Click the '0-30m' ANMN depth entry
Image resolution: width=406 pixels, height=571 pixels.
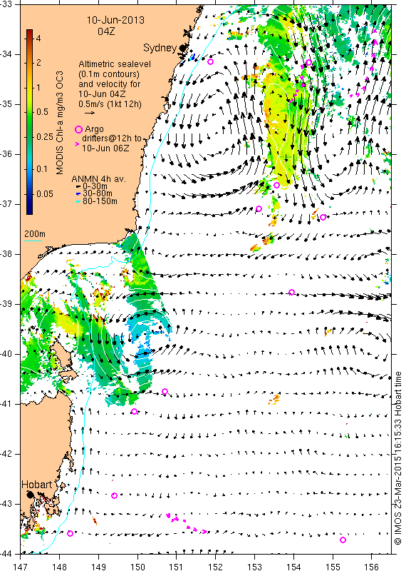tap(95, 186)
